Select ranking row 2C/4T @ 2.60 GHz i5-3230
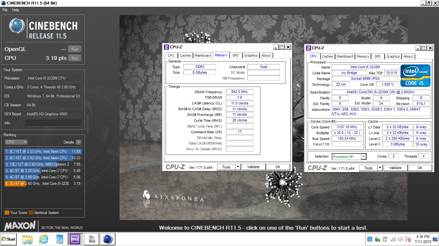Image resolution: width=439 pixels, height=246 pixels. click(43, 184)
